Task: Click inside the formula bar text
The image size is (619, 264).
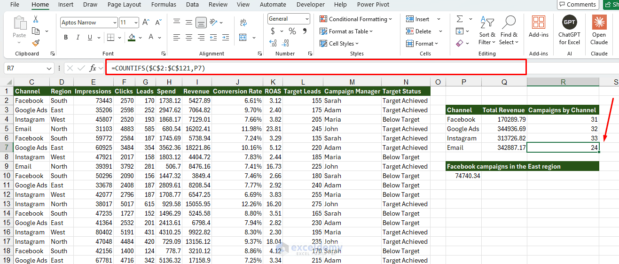Action: click(x=158, y=68)
